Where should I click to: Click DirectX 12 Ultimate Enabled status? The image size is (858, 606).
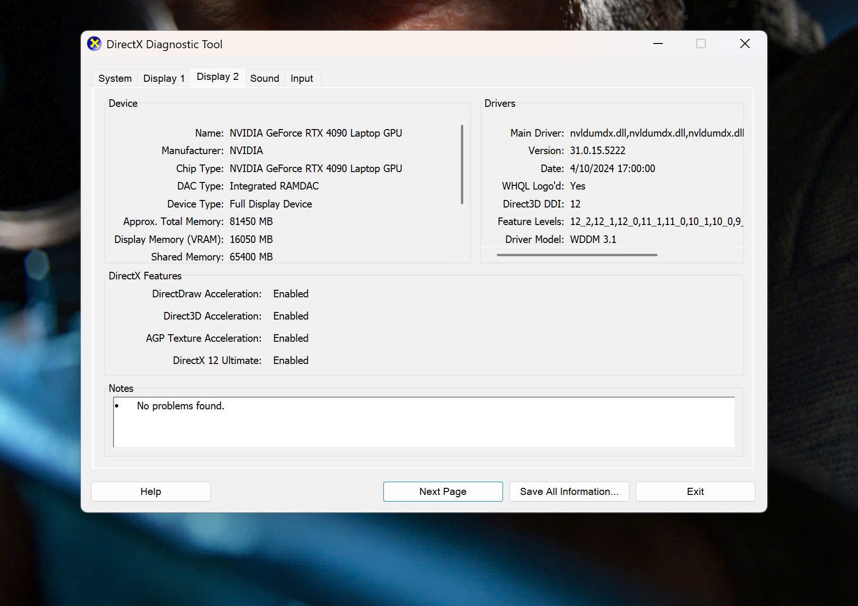tap(291, 361)
